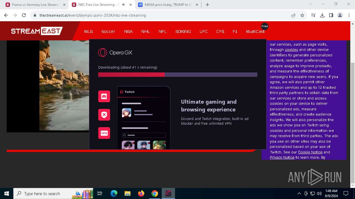355x199 pixels.
Task: Click the taskbar clock showing 1:49 AM
Action: click(x=331, y=193)
